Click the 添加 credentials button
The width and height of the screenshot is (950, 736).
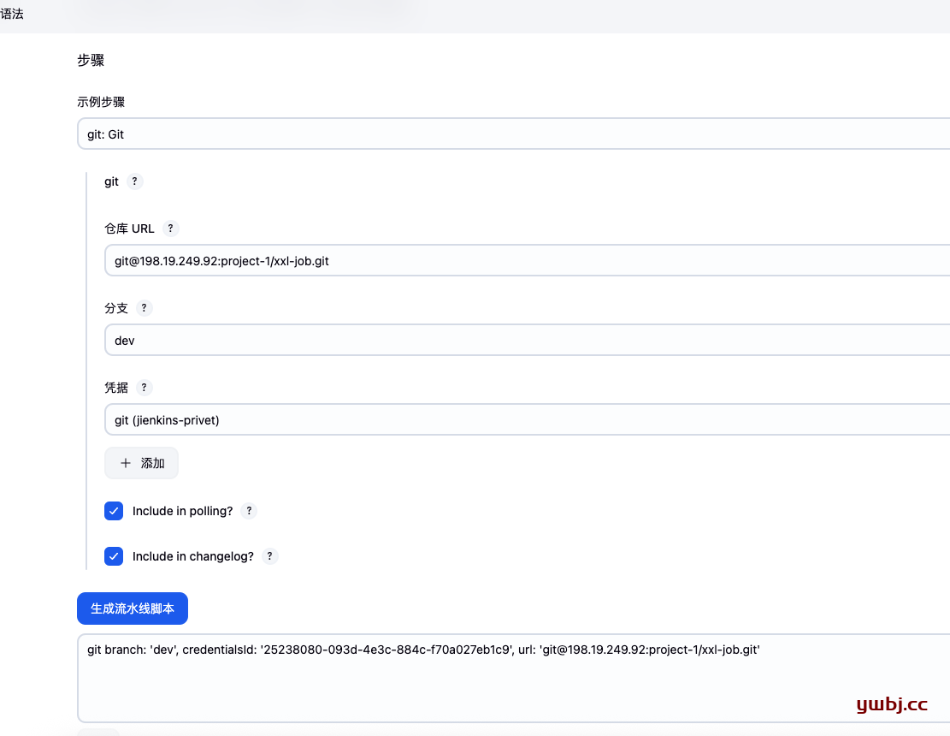[x=141, y=463]
